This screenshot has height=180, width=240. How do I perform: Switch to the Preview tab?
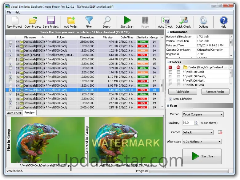click(x=30, y=113)
